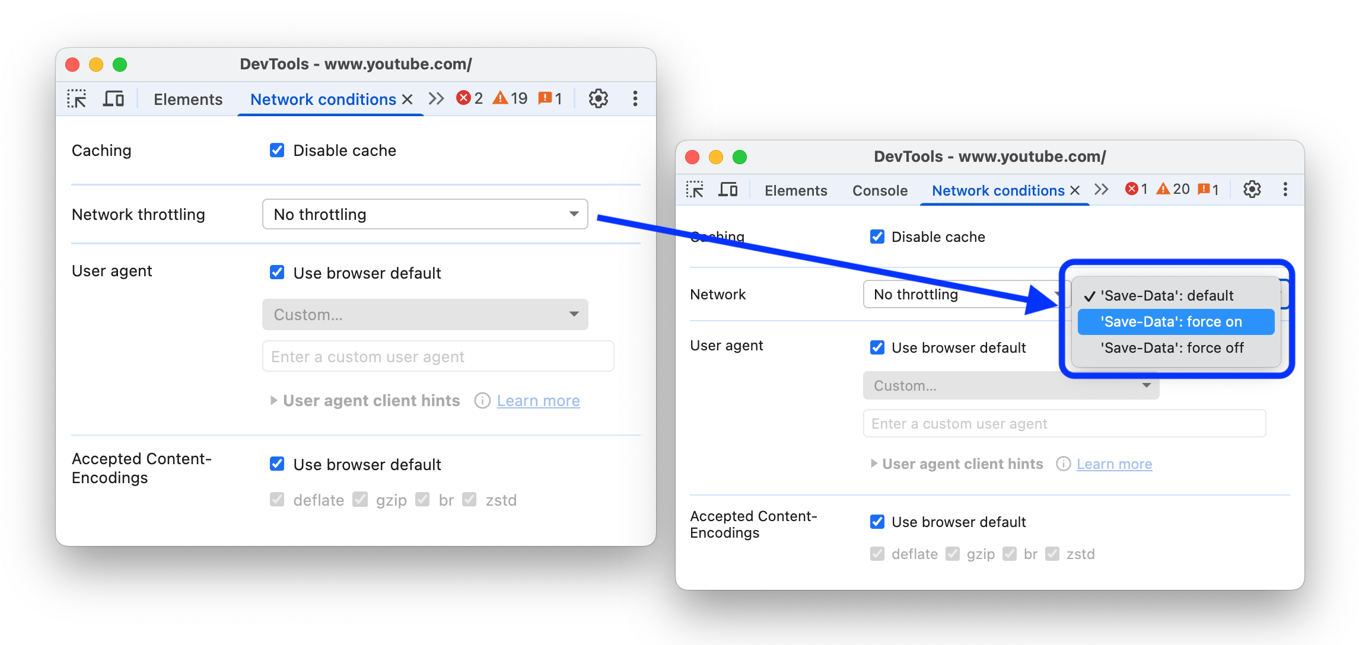Viewport: 1359px width, 645px height.
Task: Open the three-dot customize menu in the right window
Action: point(1285,189)
